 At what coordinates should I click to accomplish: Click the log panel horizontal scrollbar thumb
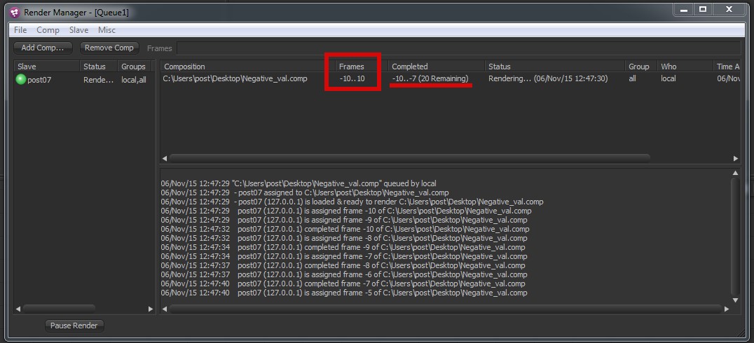point(445,309)
